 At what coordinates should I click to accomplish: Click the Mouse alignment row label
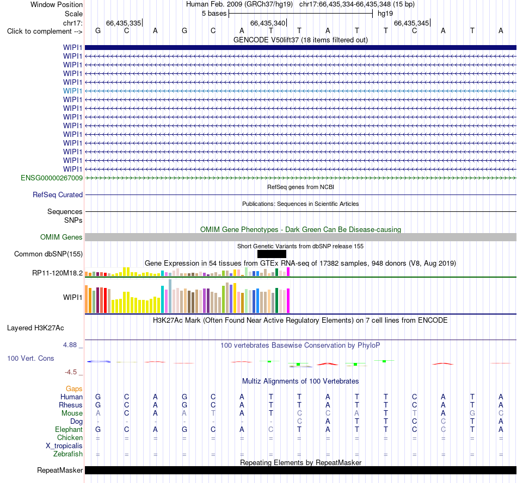(x=72, y=413)
